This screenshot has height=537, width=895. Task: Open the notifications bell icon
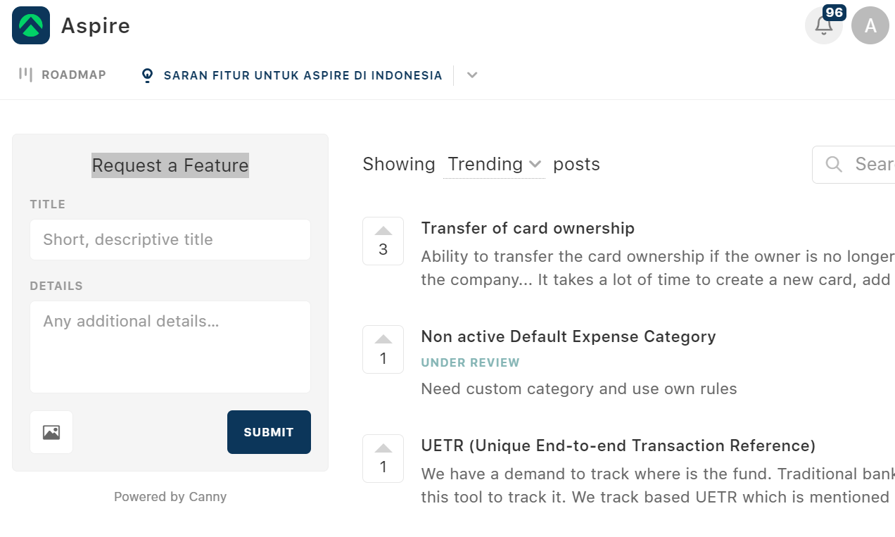tap(824, 25)
